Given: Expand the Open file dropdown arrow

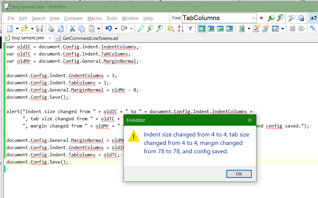Looking at the screenshot, I should click(x=32, y=29).
